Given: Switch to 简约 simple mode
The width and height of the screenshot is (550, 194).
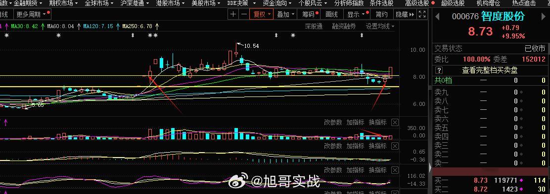Looking at the screenshot, I should tap(382, 14).
